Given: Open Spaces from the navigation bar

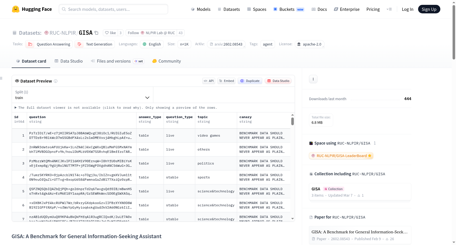Looking at the screenshot, I should [256, 9].
